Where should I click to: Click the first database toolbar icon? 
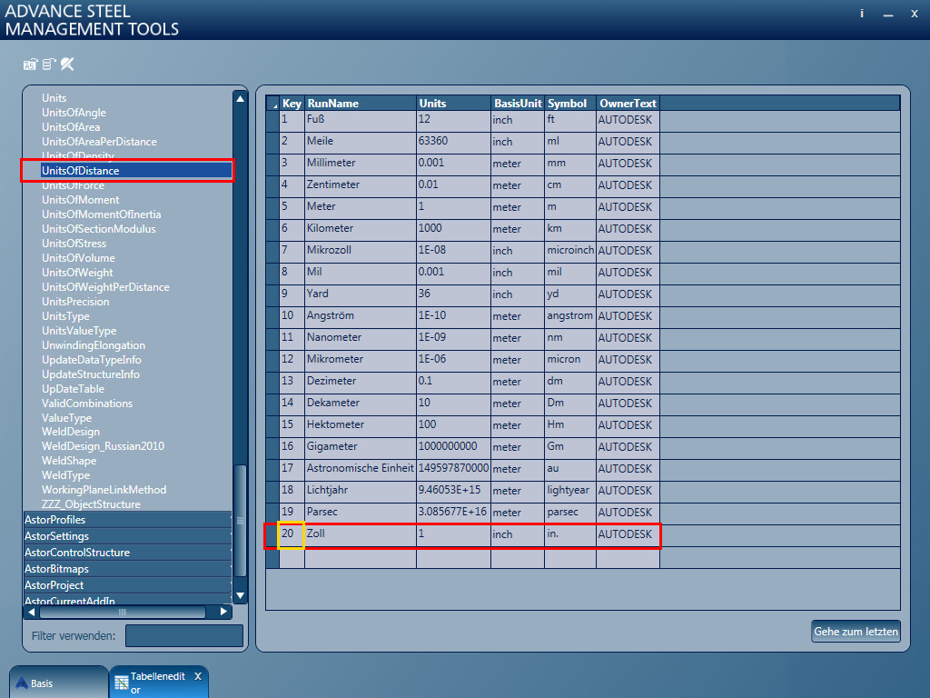tap(30, 65)
